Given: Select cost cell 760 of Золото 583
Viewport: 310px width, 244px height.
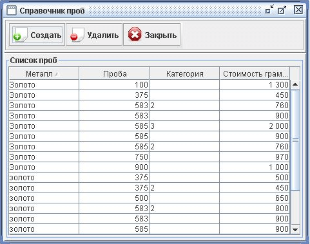Looking at the screenshot, I should click(255, 106).
